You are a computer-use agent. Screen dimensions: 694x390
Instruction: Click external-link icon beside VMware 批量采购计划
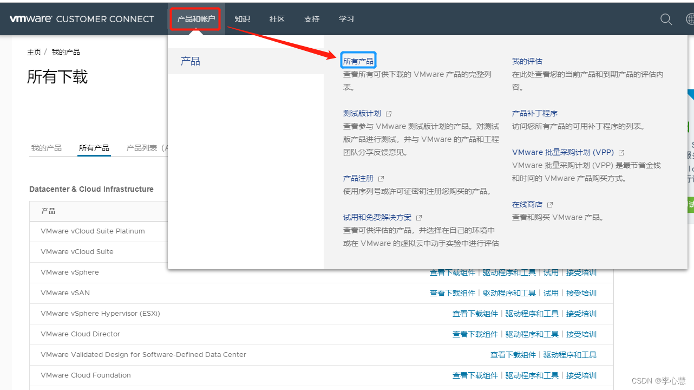621,153
